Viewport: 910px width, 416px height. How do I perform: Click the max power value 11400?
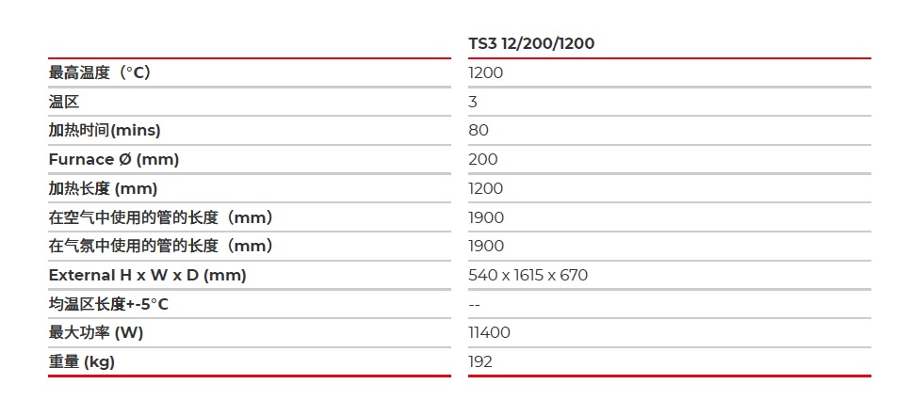(489, 333)
